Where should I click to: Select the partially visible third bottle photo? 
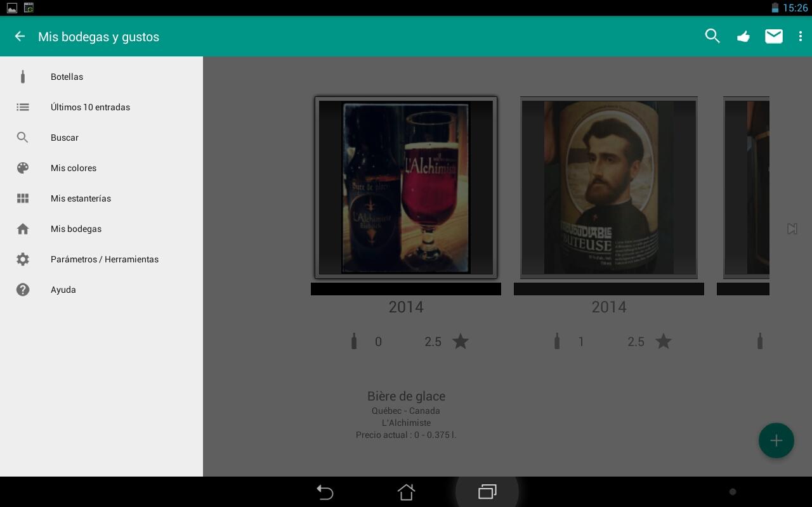point(746,188)
